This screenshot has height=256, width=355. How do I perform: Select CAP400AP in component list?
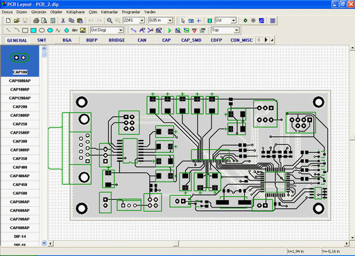pyautogui.click(x=20, y=176)
